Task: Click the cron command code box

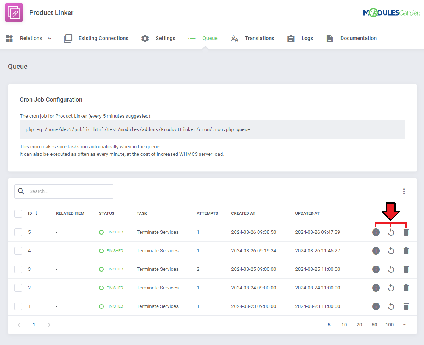Action: tap(212, 129)
